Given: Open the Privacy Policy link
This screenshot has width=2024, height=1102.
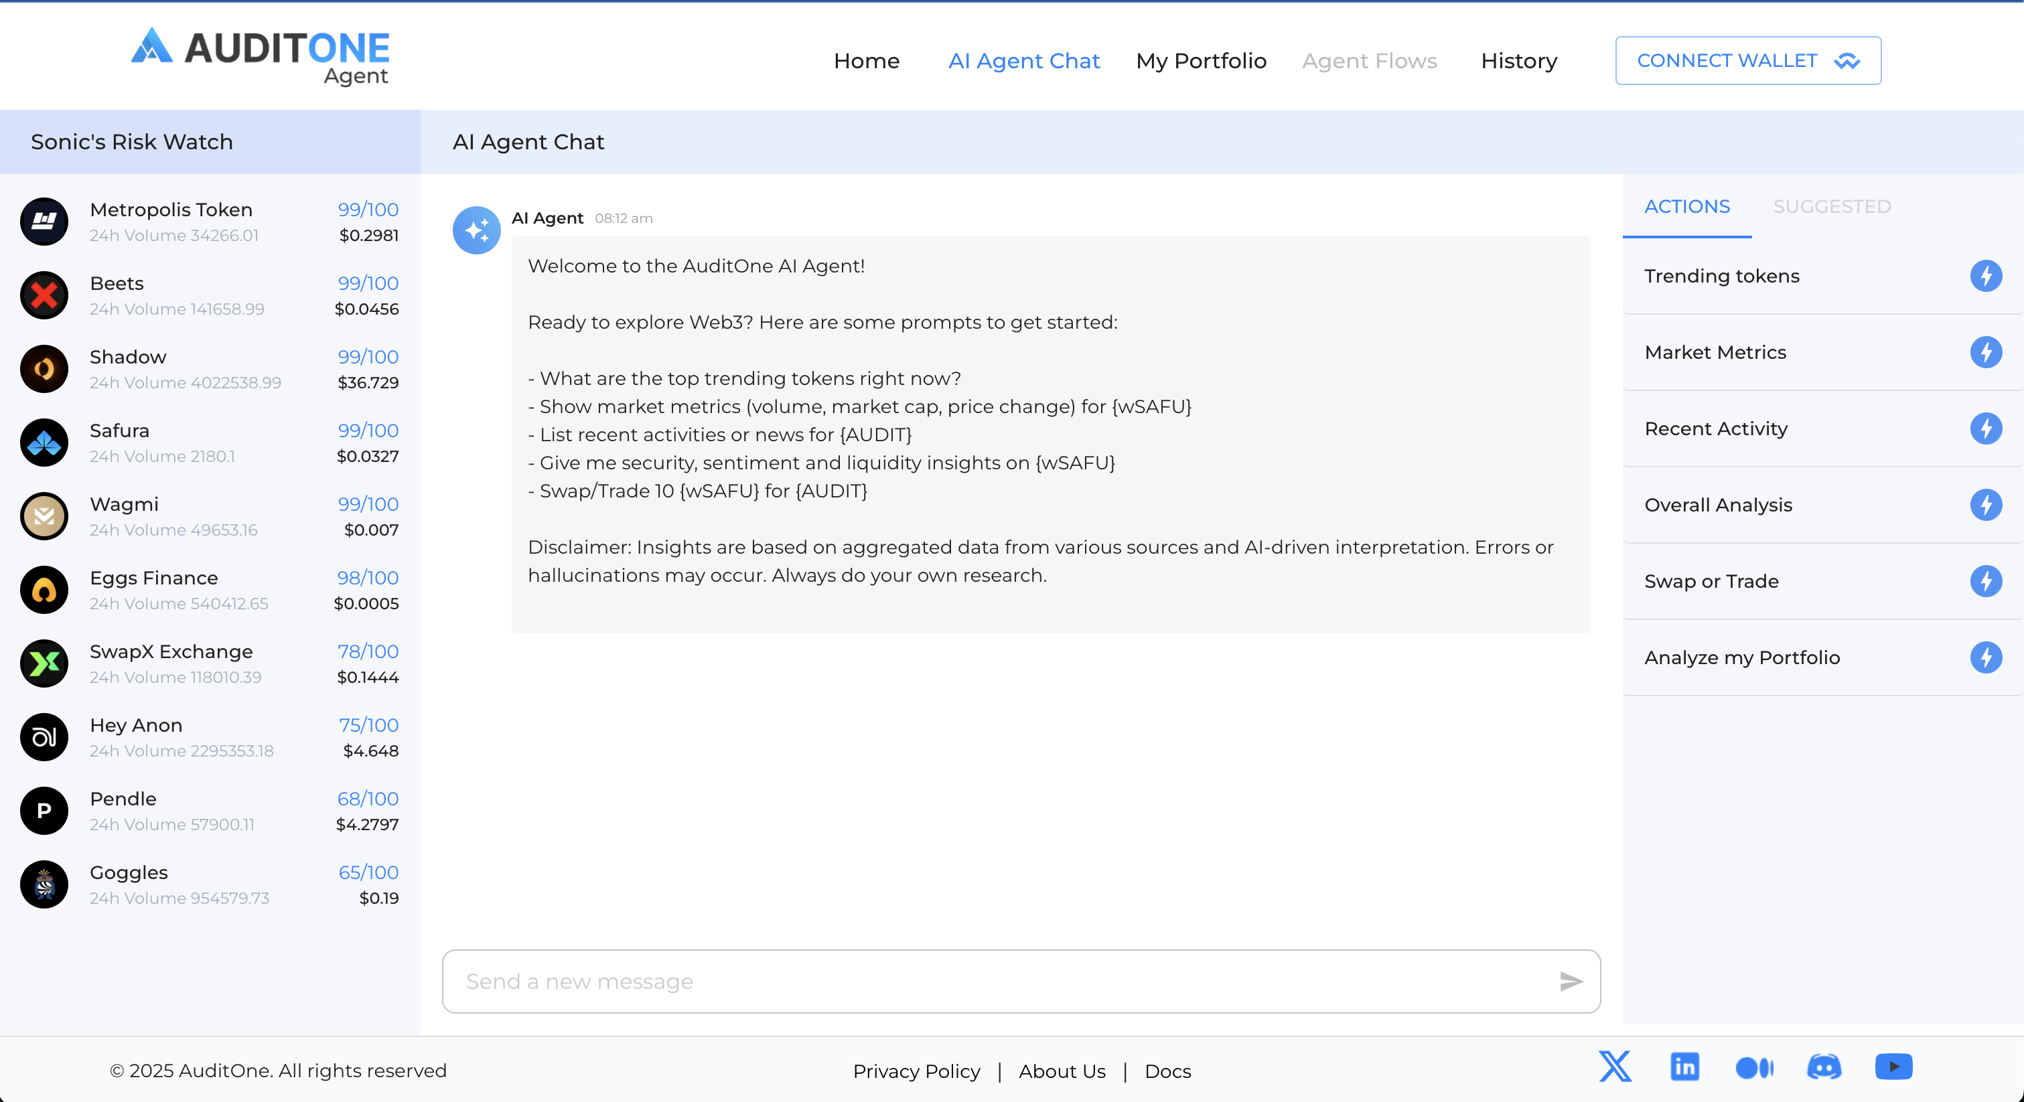Looking at the screenshot, I should click(916, 1071).
